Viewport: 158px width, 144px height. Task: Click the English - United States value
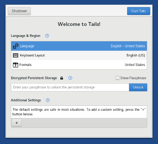point(128,46)
